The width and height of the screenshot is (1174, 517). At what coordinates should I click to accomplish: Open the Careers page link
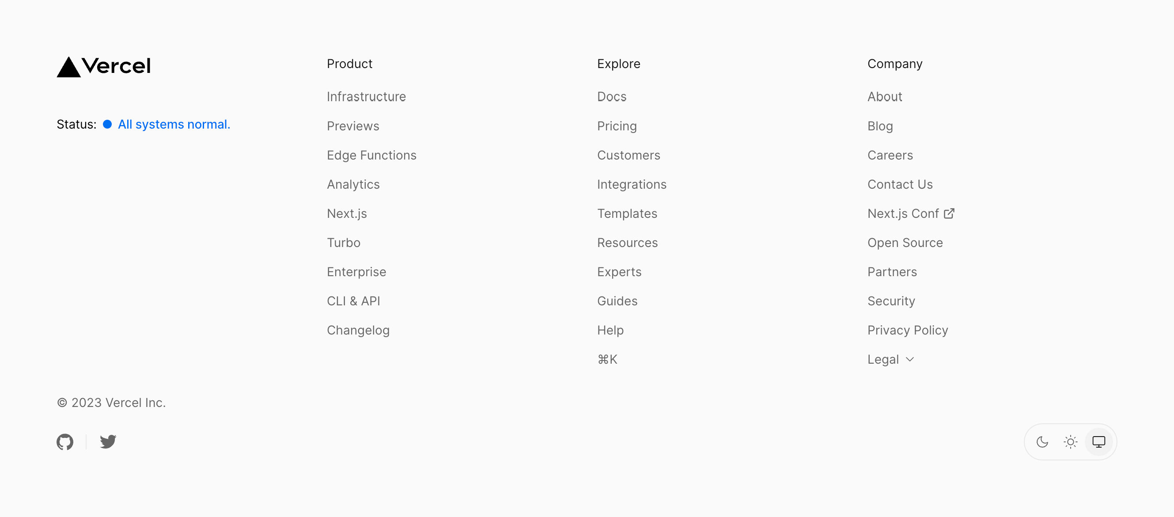[890, 155]
